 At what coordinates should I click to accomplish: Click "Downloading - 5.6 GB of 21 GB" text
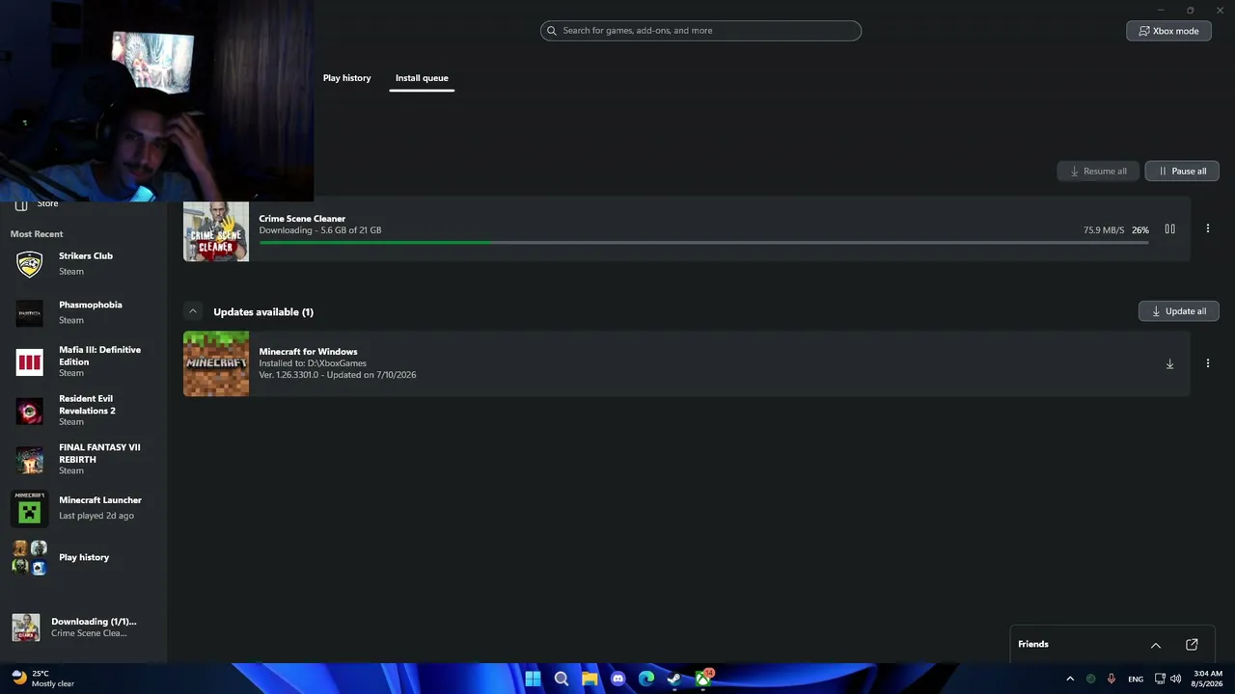click(x=319, y=230)
